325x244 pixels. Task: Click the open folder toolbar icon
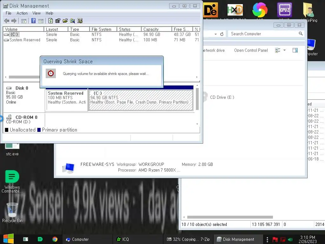tap(65, 21)
